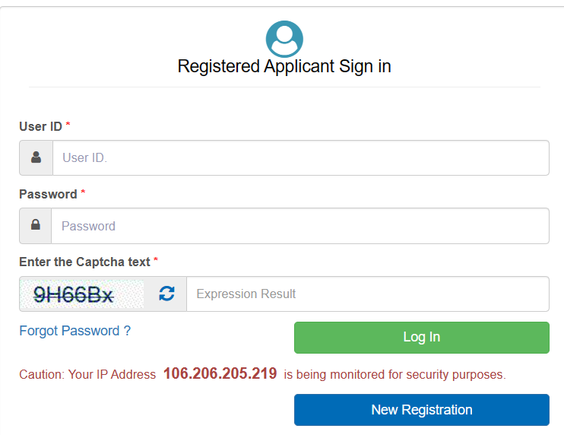This screenshot has height=435, width=564.
Task: Click the green Log In button
Action: (x=422, y=337)
